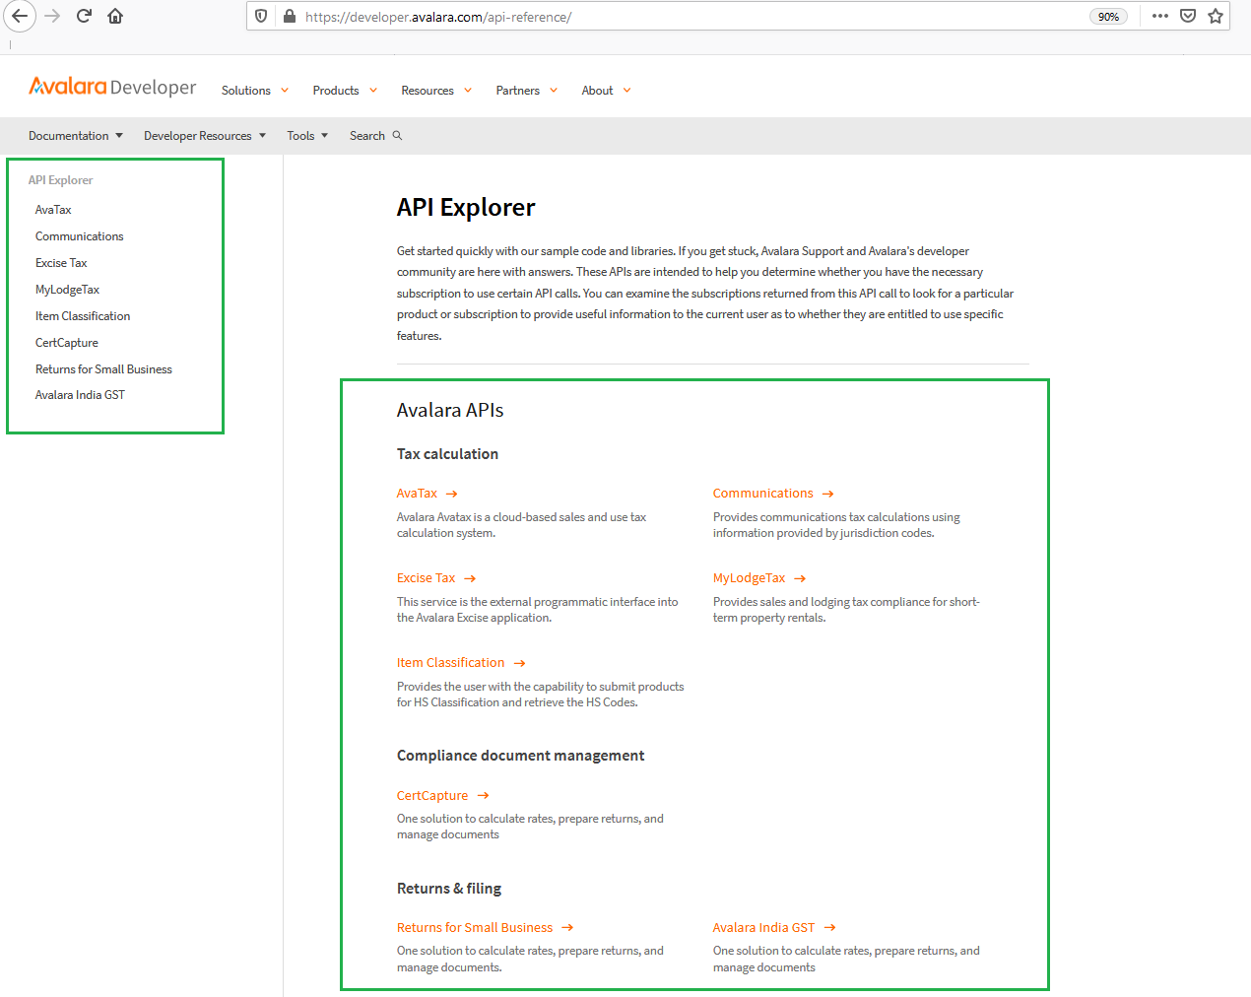Open the Products dropdown in the header
1251x997 pixels.
coord(344,91)
